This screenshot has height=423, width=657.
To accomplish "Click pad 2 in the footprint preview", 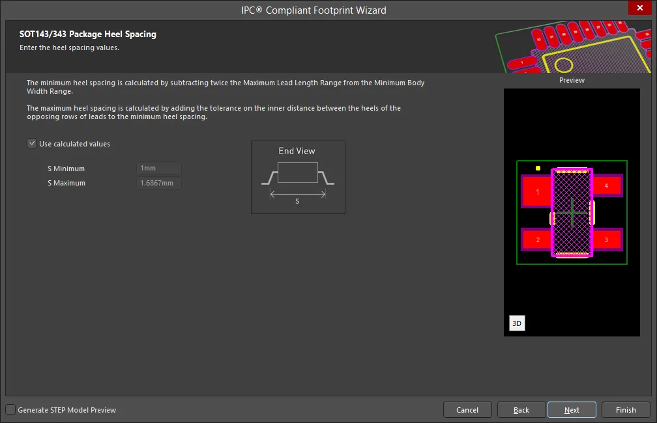I will pos(537,239).
